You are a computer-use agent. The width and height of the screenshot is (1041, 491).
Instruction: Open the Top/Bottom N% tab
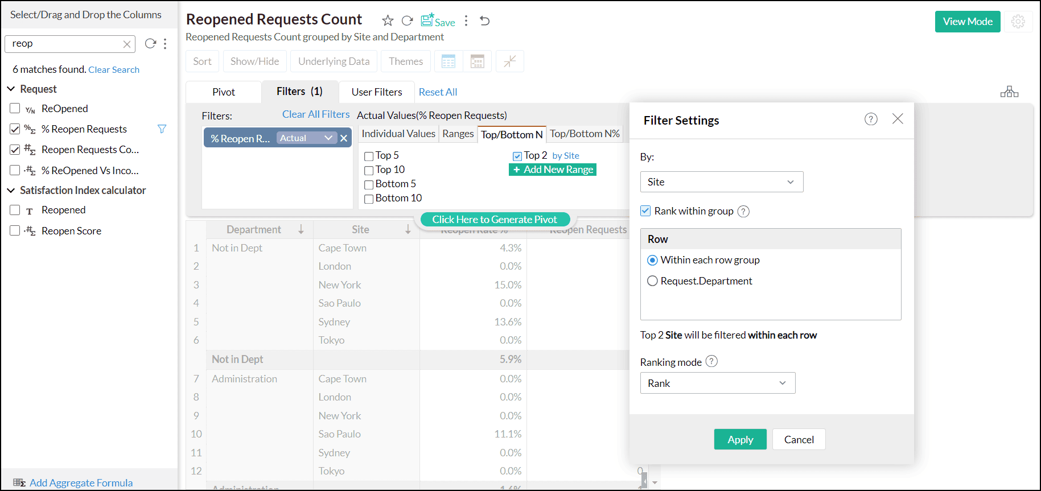click(585, 134)
